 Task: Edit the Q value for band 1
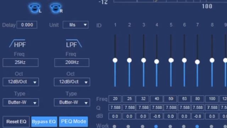click(x=115, y=107)
